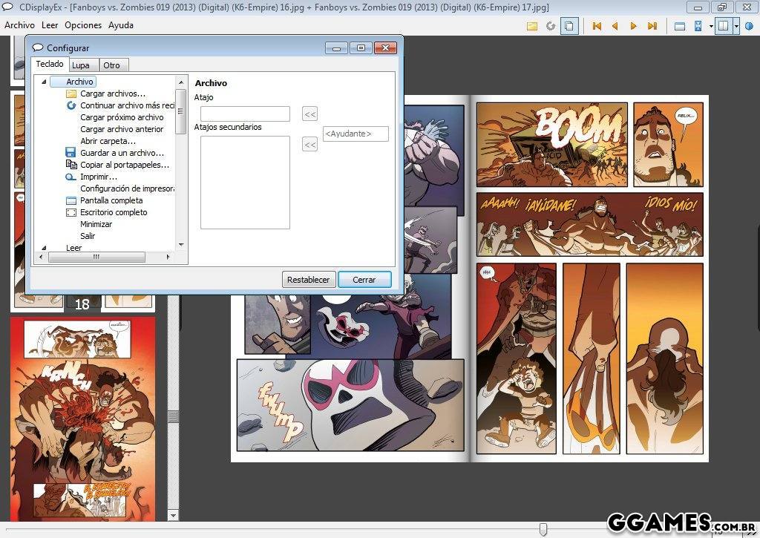Click the Atajo shortcut input field

point(245,114)
